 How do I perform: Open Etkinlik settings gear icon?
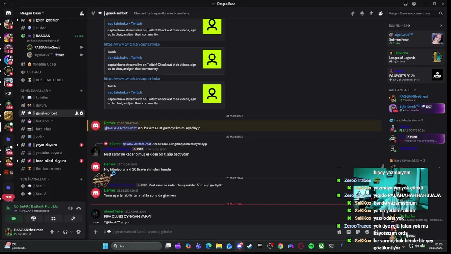click(409, 26)
